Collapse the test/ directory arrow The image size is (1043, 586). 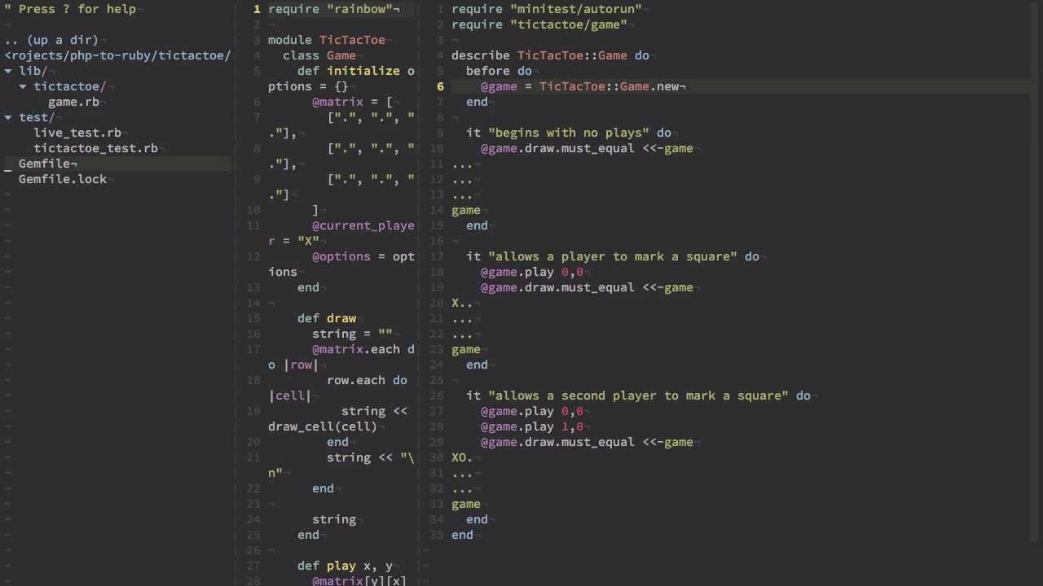[8, 117]
